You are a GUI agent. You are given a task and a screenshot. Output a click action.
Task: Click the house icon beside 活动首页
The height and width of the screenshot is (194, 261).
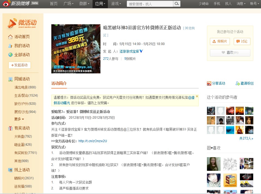[x=10, y=37]
